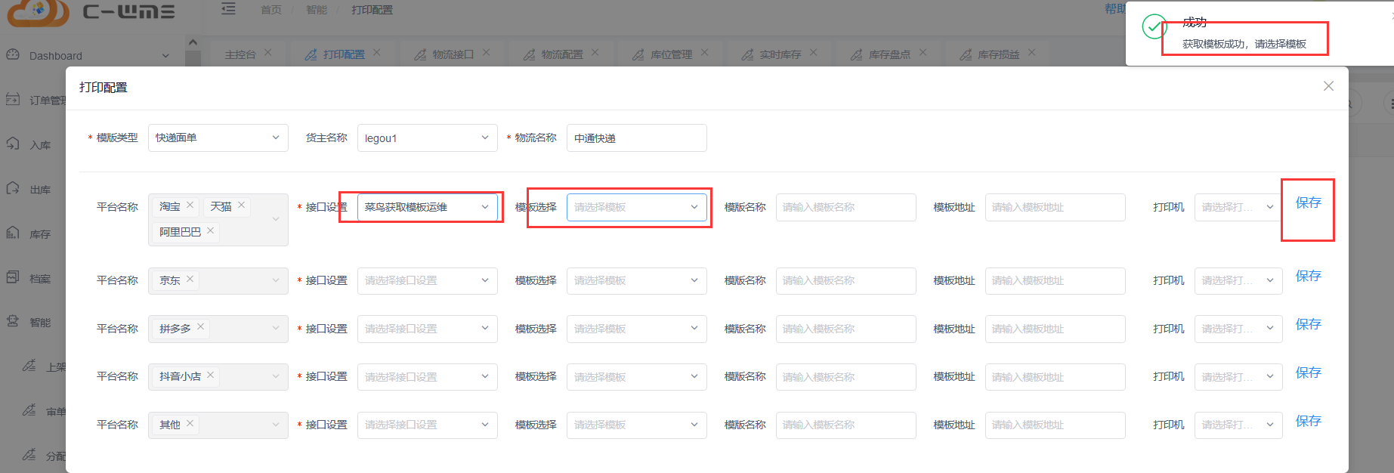
Task: Open 打印机 dropdown in 其他 row
Action: coord(1238,425)
